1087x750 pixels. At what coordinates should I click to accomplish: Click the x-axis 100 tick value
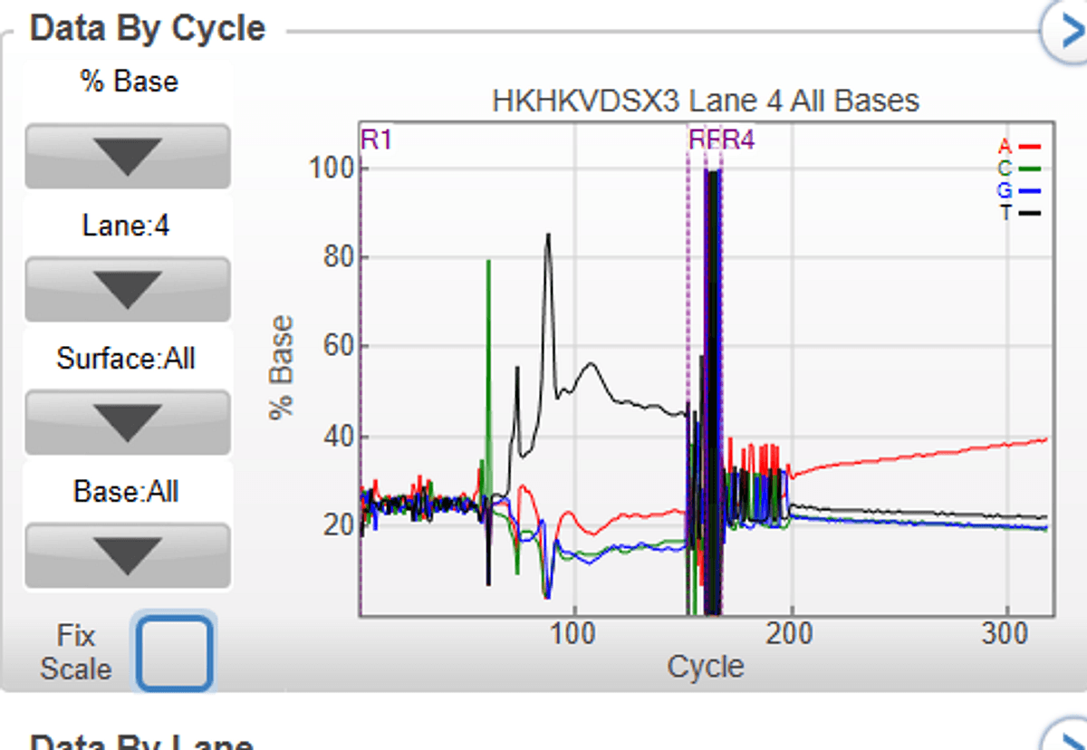tap(574, 633)
